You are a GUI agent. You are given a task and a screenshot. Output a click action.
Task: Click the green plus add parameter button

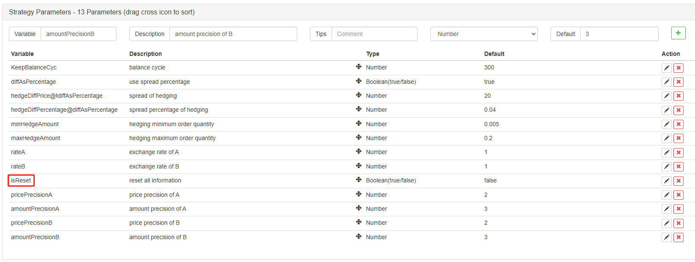tap(678, 33)
